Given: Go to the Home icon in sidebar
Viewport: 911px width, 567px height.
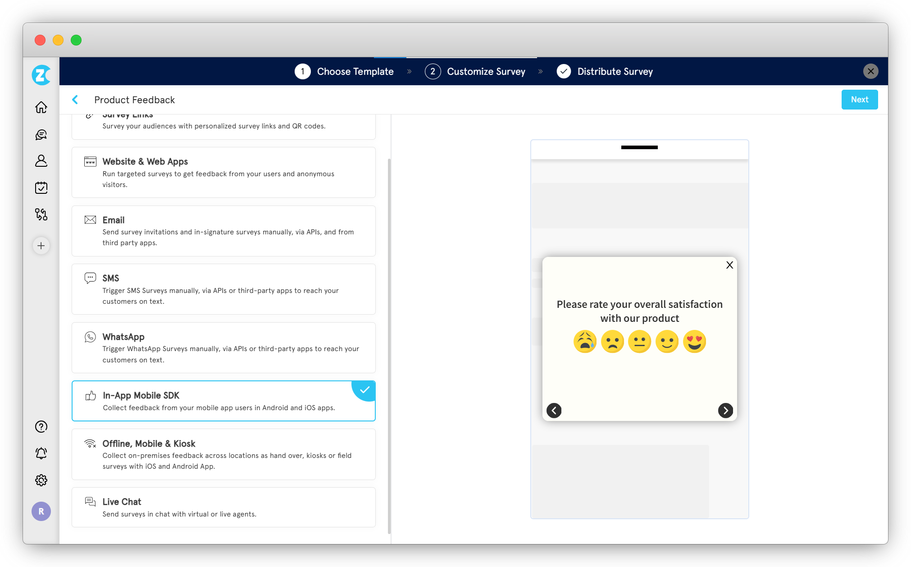Looking at the screenshot, I should pos(41,107).
